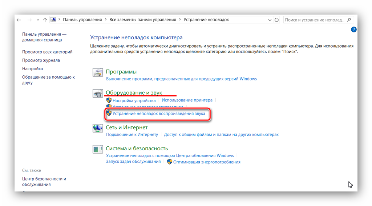Click the Control Panel icon in address bar
Viewport: 372px width, 206px height.
pyautogui.click(x=53, y=20)
